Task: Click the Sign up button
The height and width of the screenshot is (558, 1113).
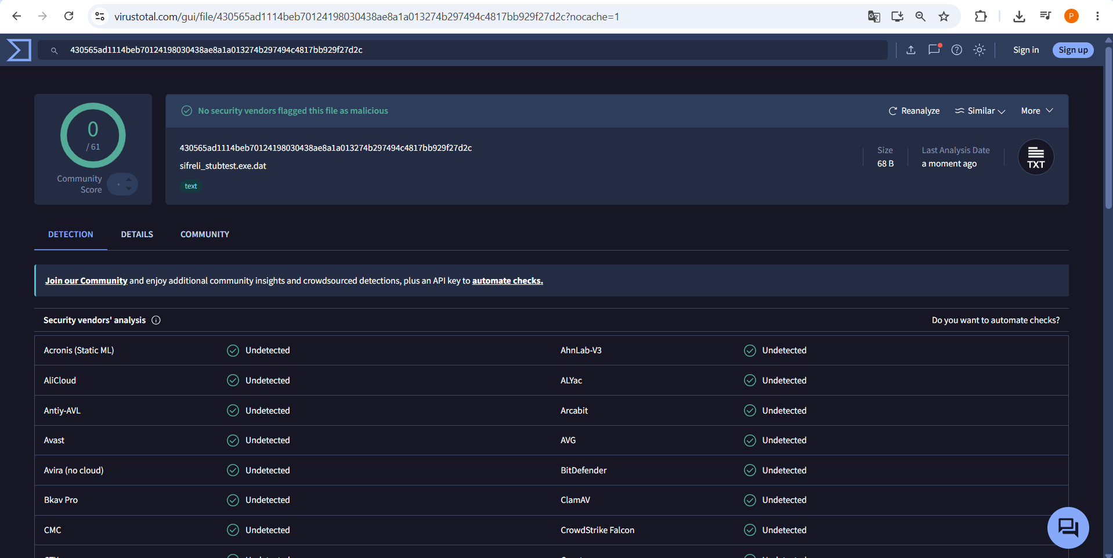Action: [1073, 50]
